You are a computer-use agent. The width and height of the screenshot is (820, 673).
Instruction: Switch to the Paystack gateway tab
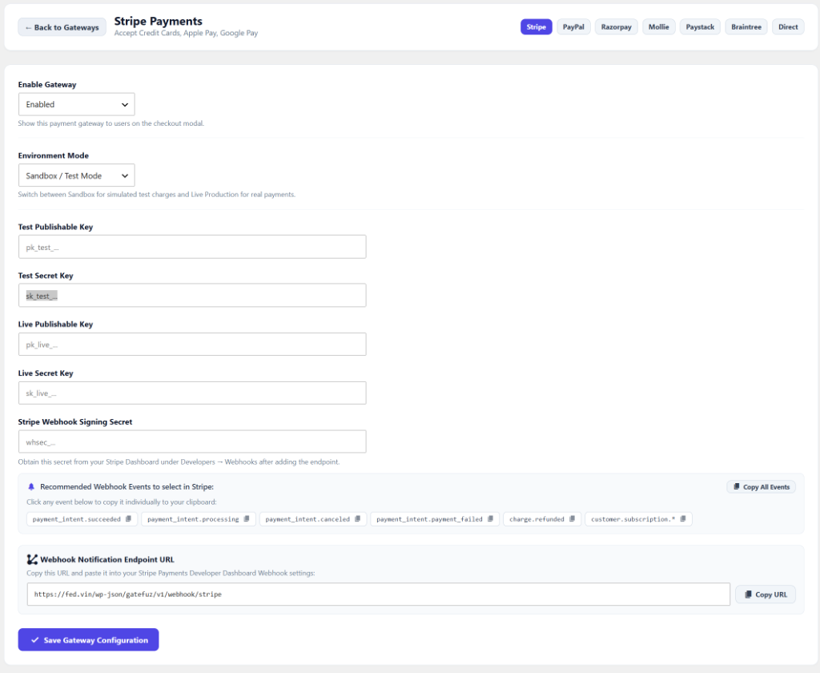pos(700,26)
